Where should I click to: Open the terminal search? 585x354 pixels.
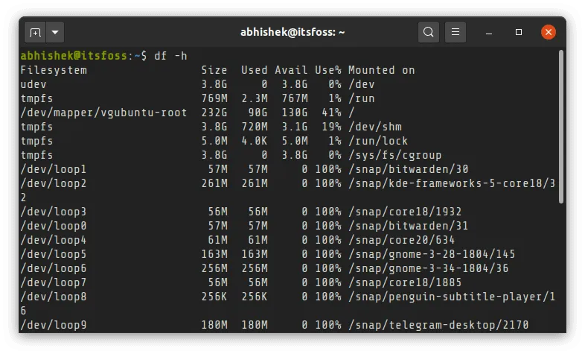428,32
